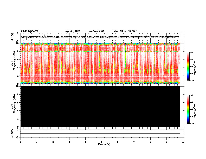The image size is (206, 159).
Task: Click the ch.3(V) axis label
Action: 12,133
